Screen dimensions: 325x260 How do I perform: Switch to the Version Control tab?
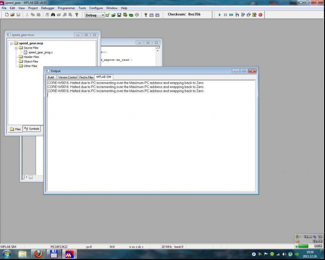[67, 77]
